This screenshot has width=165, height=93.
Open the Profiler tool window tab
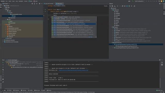pos(30,90)
